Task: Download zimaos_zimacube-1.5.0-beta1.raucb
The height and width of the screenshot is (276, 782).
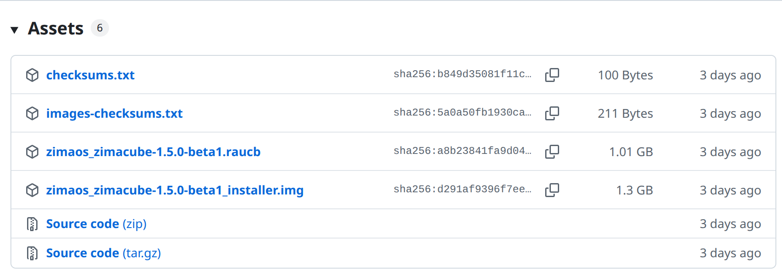Action: coord(153,152)
